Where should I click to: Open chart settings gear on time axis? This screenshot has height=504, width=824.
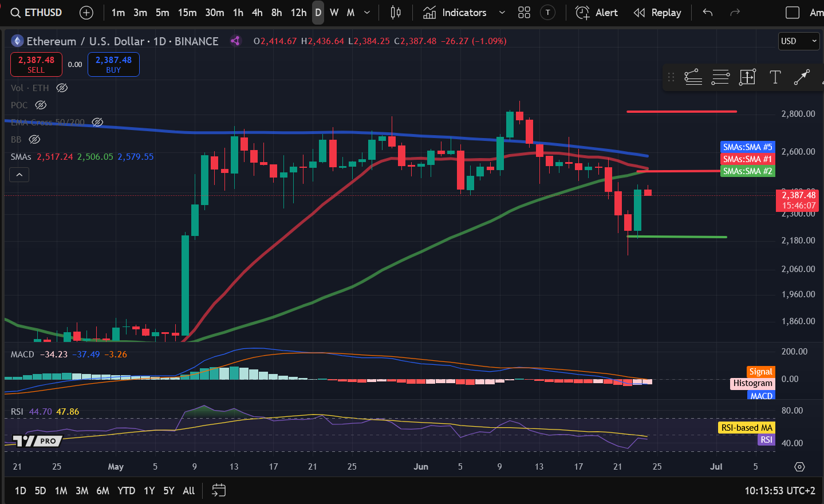[799, 467]
